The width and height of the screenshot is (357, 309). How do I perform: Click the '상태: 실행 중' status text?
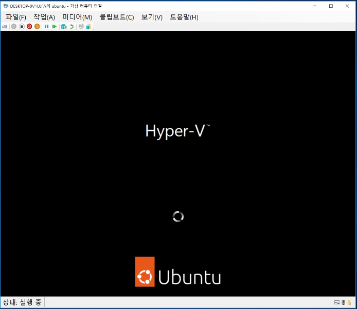pos(22,302)
